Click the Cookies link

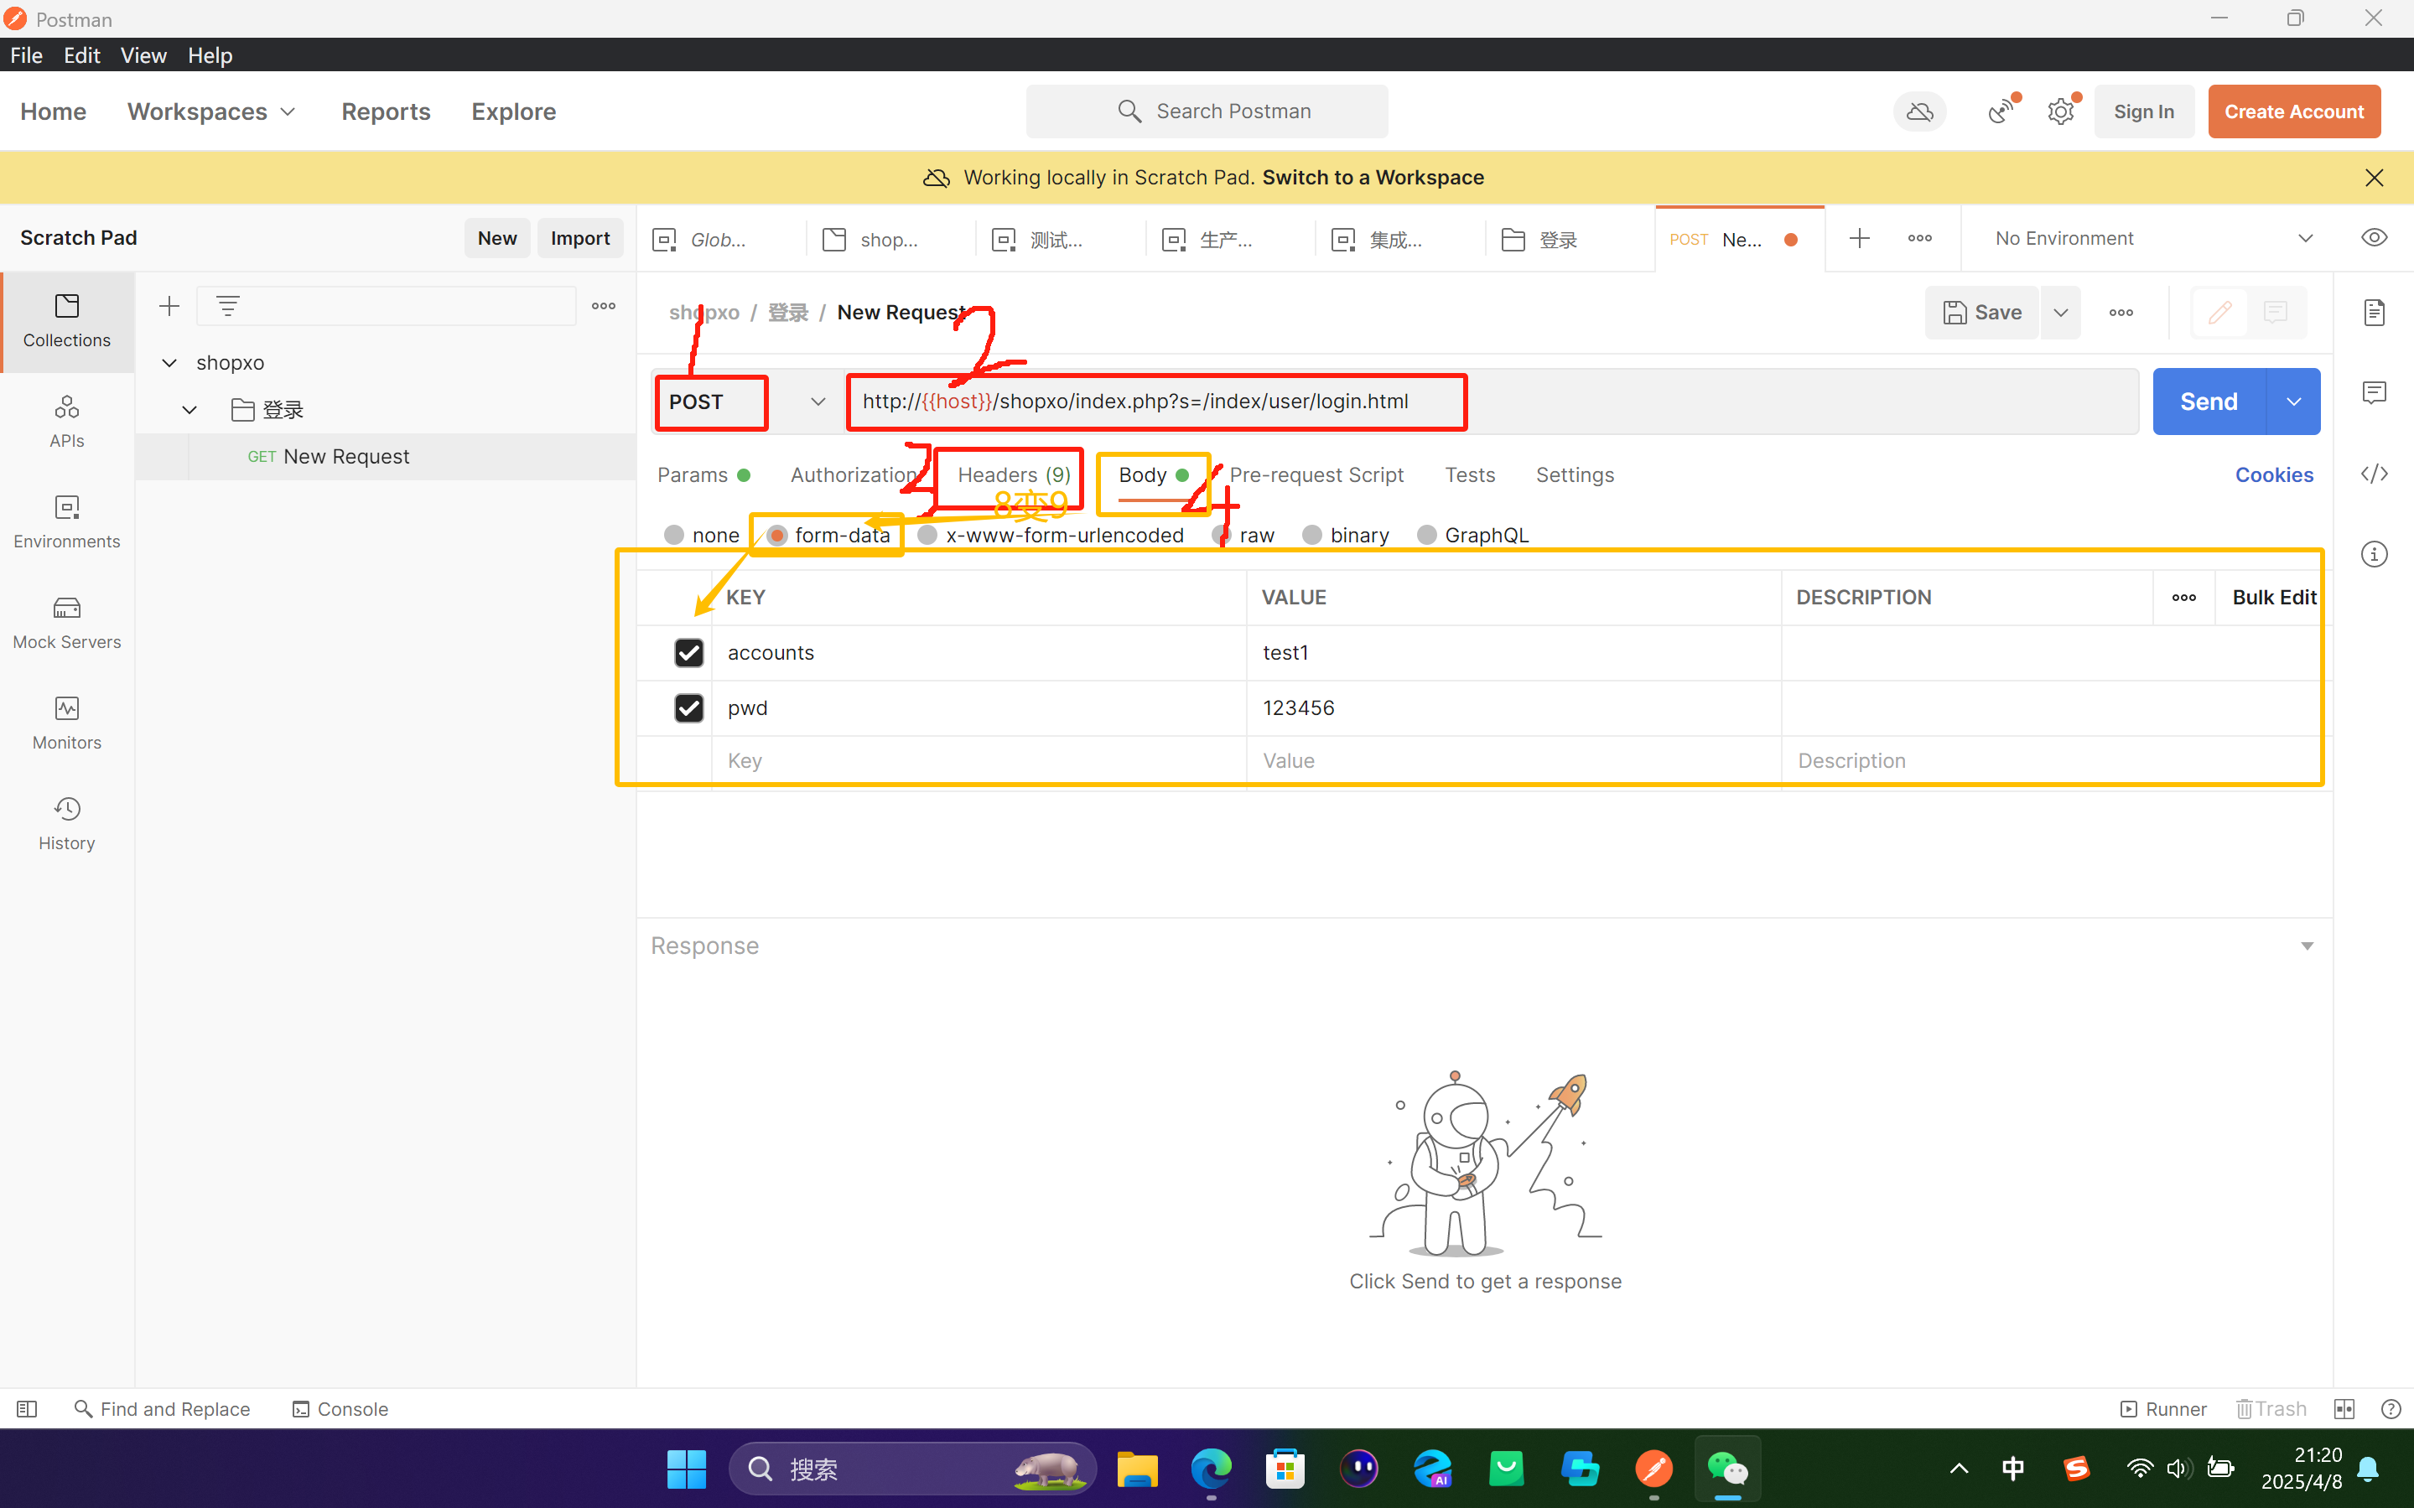point(2272,474)
